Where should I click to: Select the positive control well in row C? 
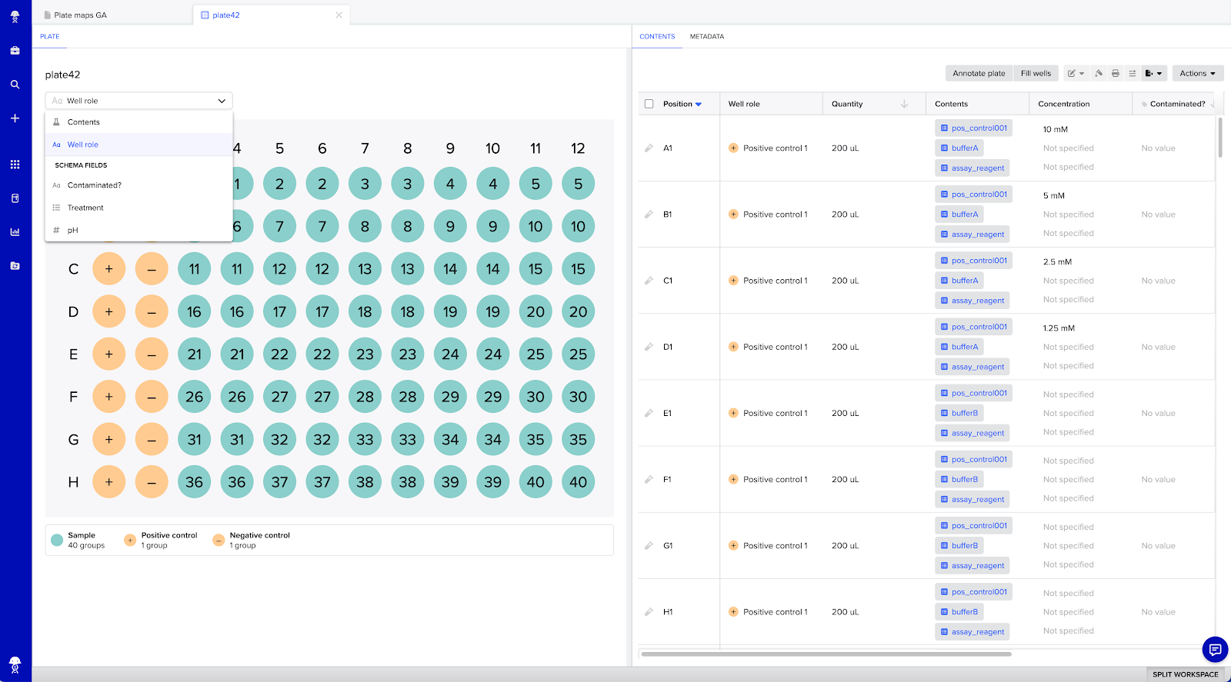pyautogui.click(x=109, y=269)
